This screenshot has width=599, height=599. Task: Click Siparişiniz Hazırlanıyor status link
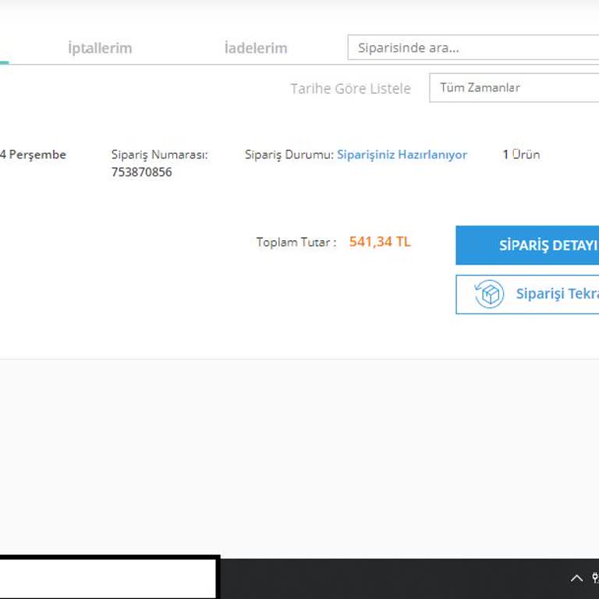pyautogui.click(x=402, y=154)
